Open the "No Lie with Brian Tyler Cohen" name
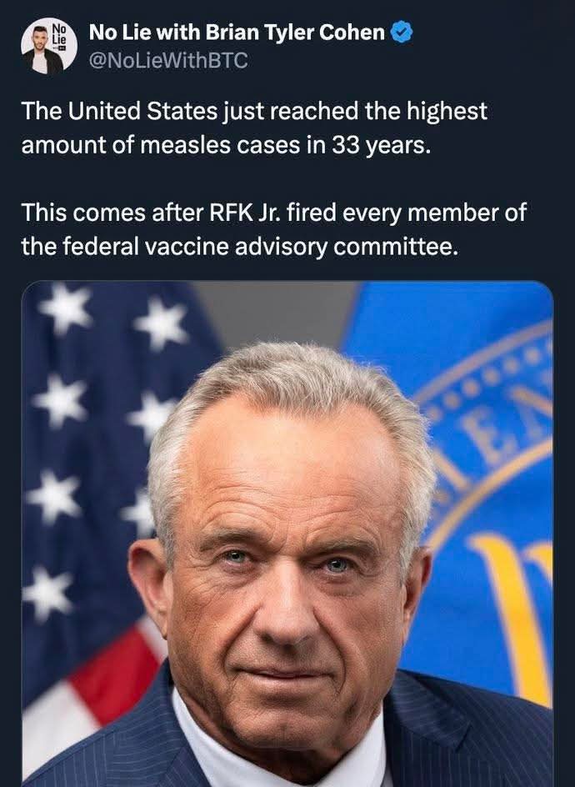 (237, 33)
